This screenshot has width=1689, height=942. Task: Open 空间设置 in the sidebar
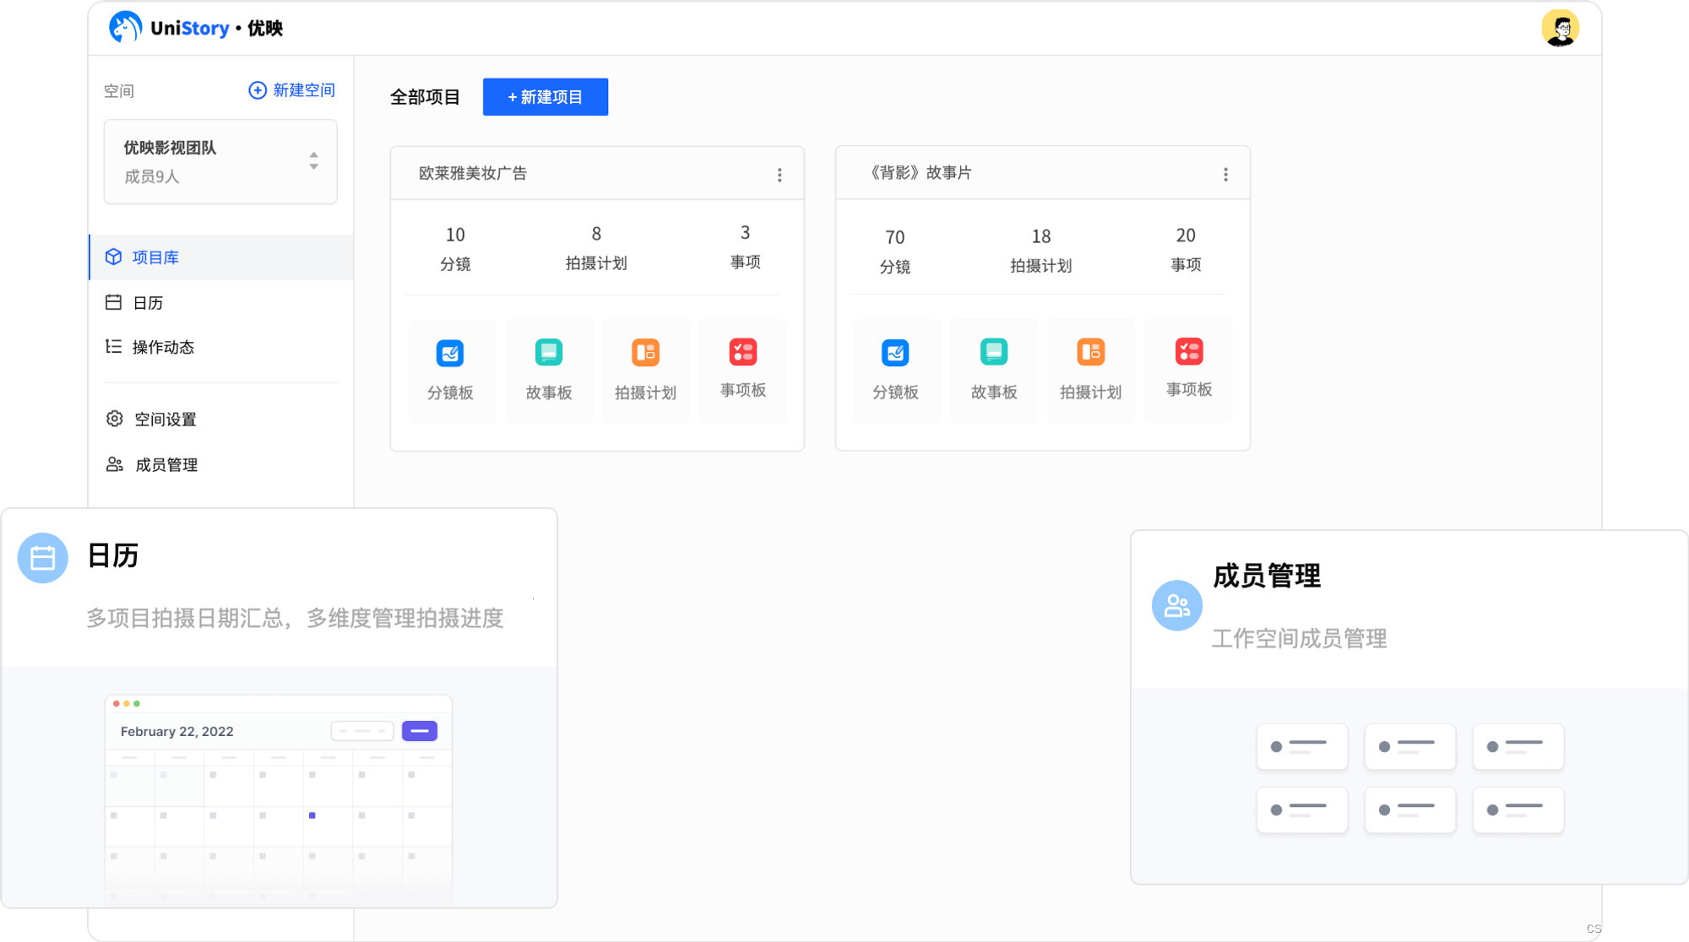pos(165,420)
